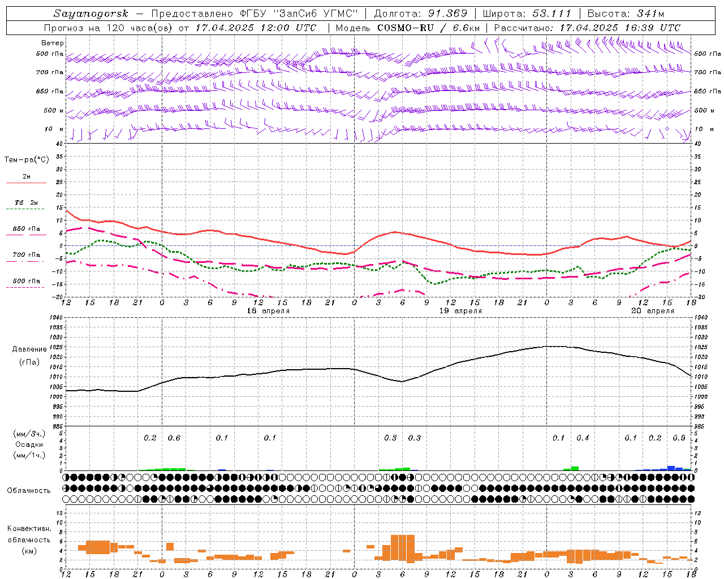Click the 0.9 precipitation amount value

(679, 438)
